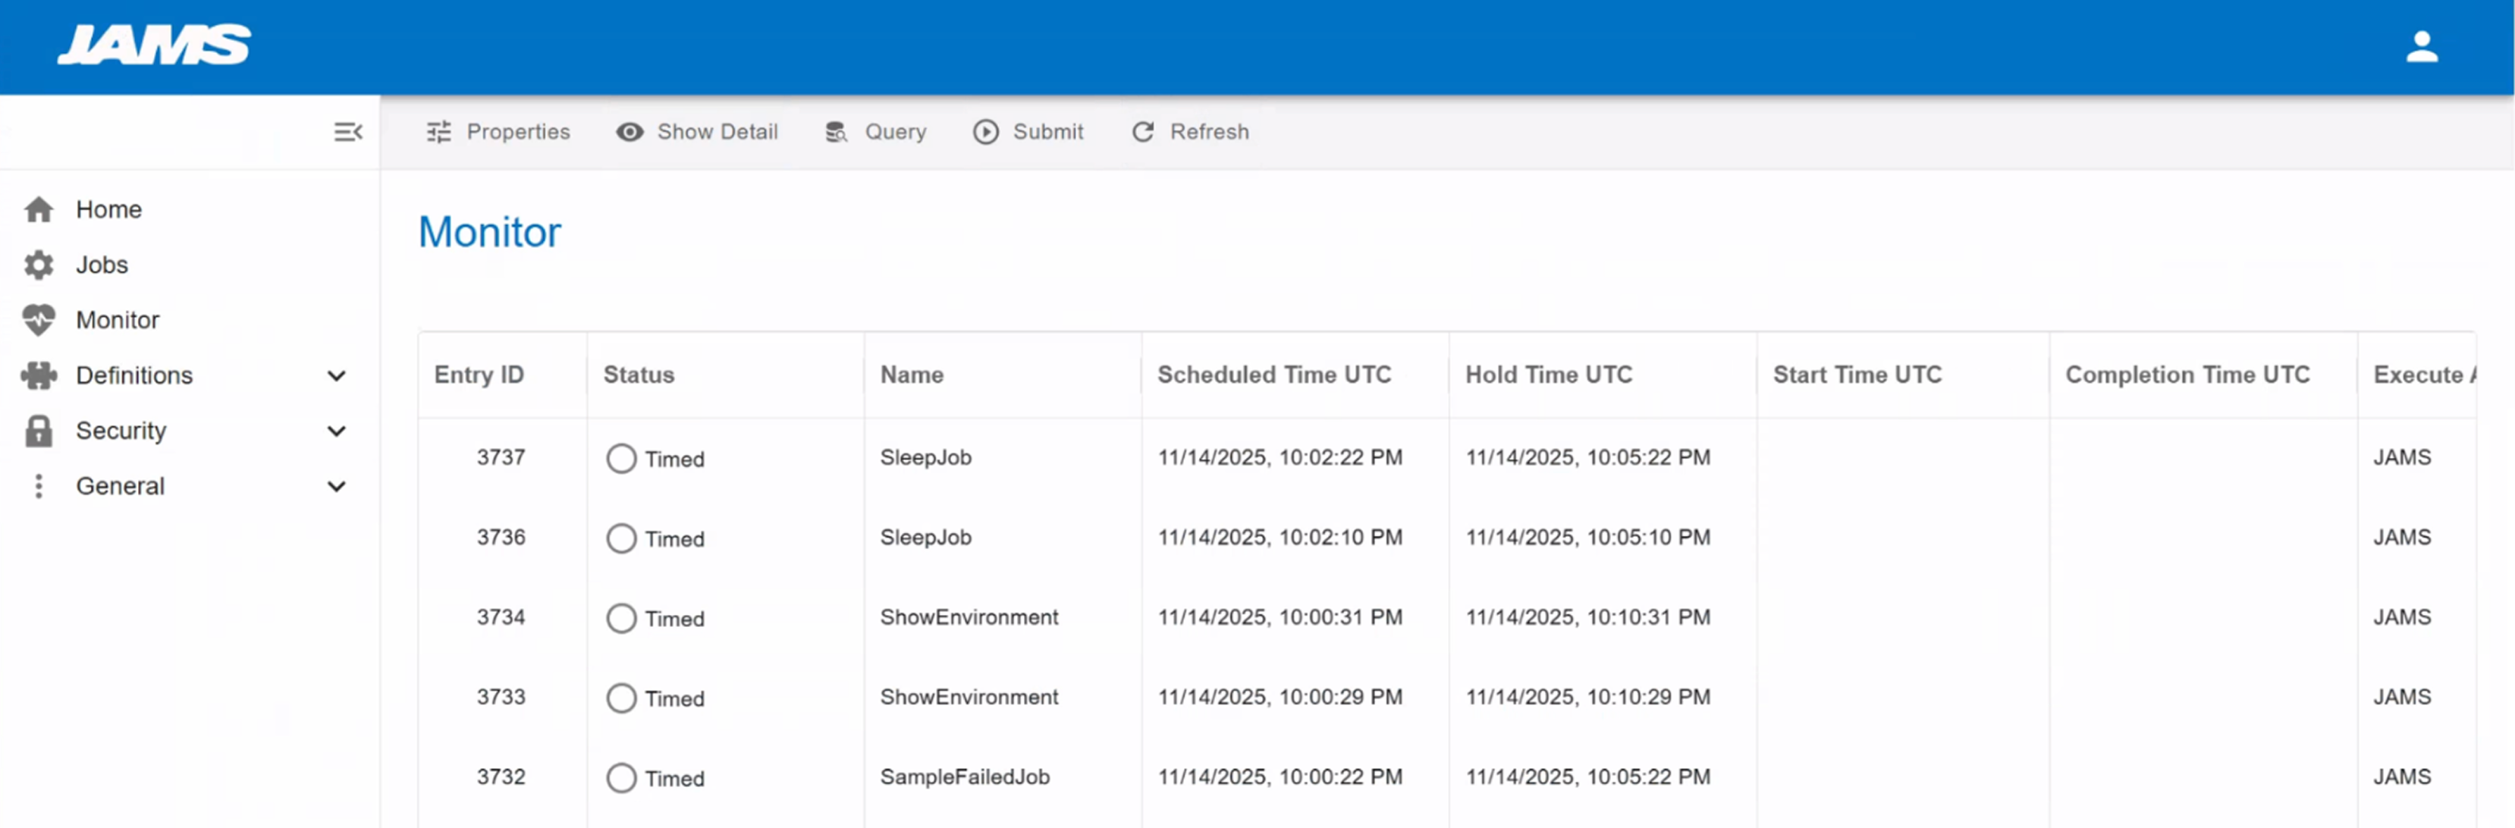Open Properties from the toolbar
Image resolution: width=2515 pixels, height=828 pixels.
point(517,132)
